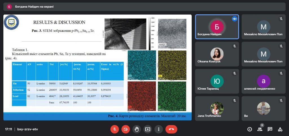Image resolution: width=289 pixels, height=136 pixels.
Task: Raise hand using the hand icon
Action: (x=137, y=129)
